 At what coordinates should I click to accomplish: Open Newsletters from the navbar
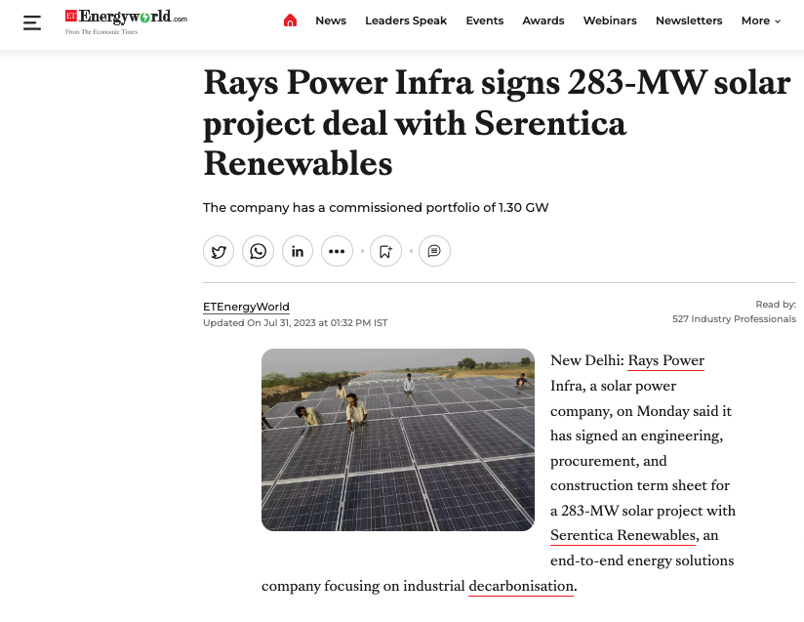click(689, 21)
